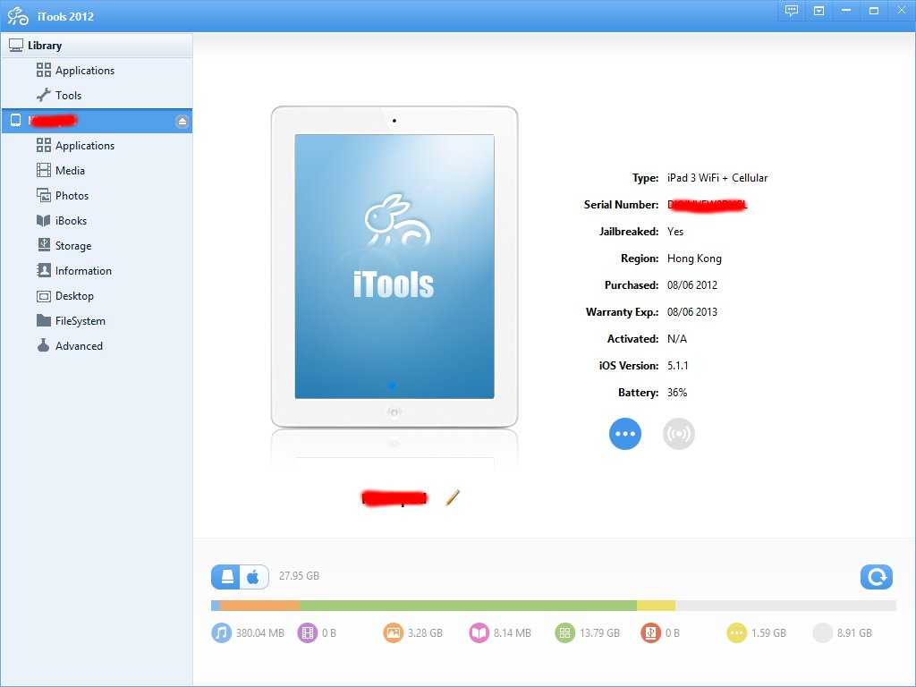This screenshot has height=687, width=916.
Task: Click the redacted device name below the iPad
Action: tap(394, 498)
